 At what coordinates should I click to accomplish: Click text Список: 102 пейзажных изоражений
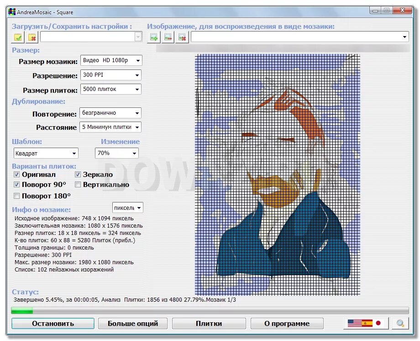[64, 269]
